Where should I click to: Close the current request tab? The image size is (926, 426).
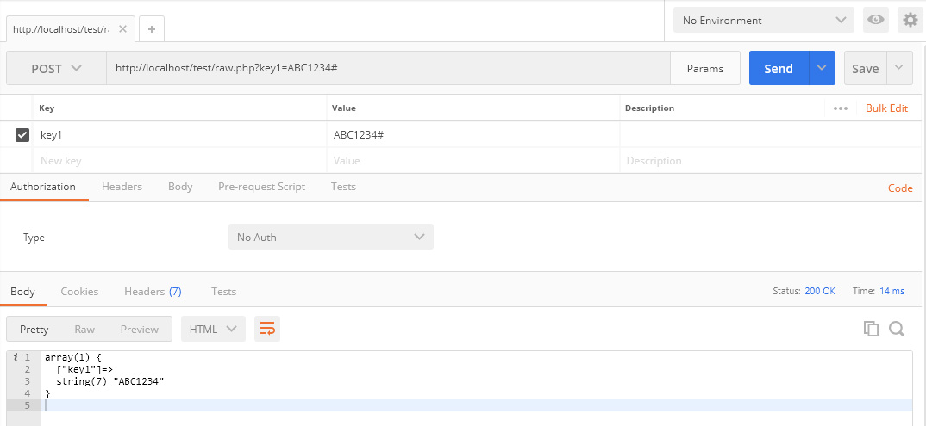pyautogui.click(x=122, y=29)
